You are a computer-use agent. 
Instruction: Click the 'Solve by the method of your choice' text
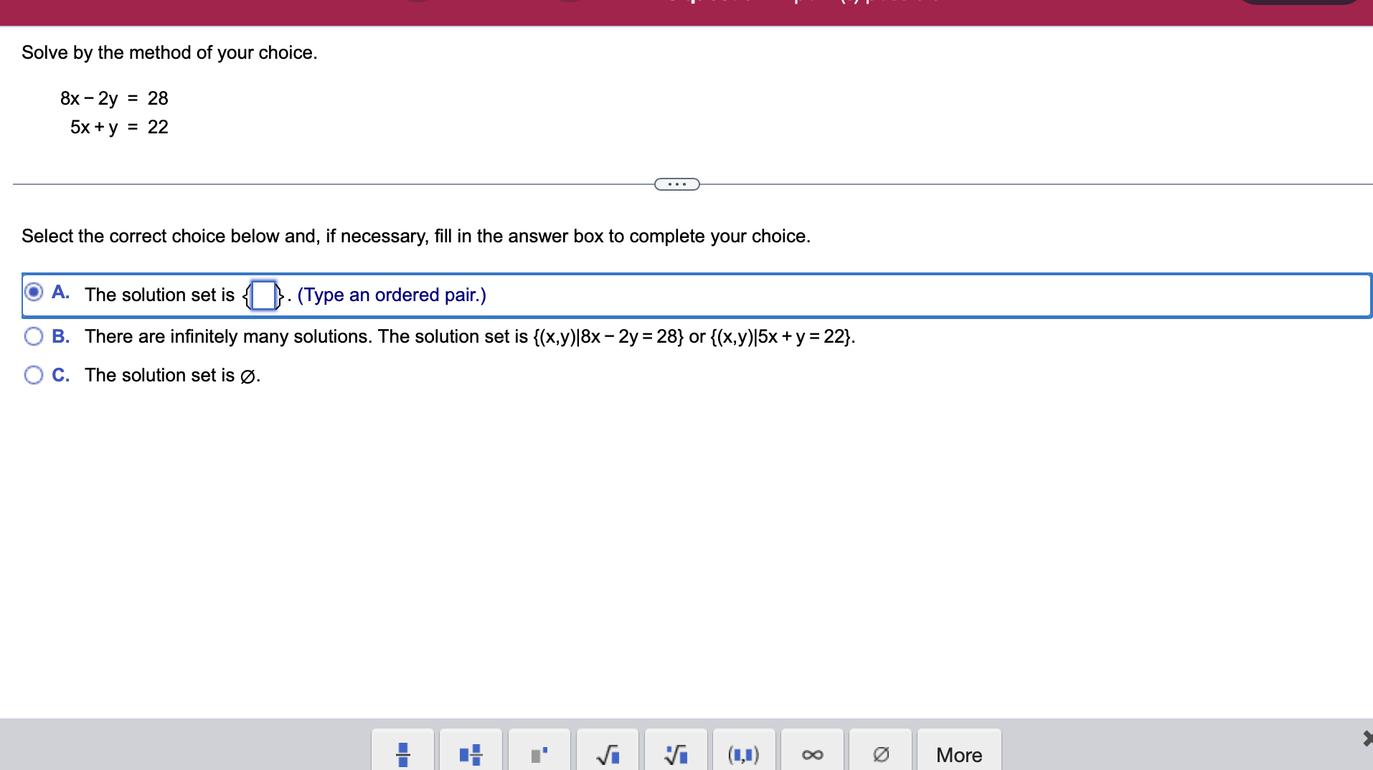pos(169,52)
